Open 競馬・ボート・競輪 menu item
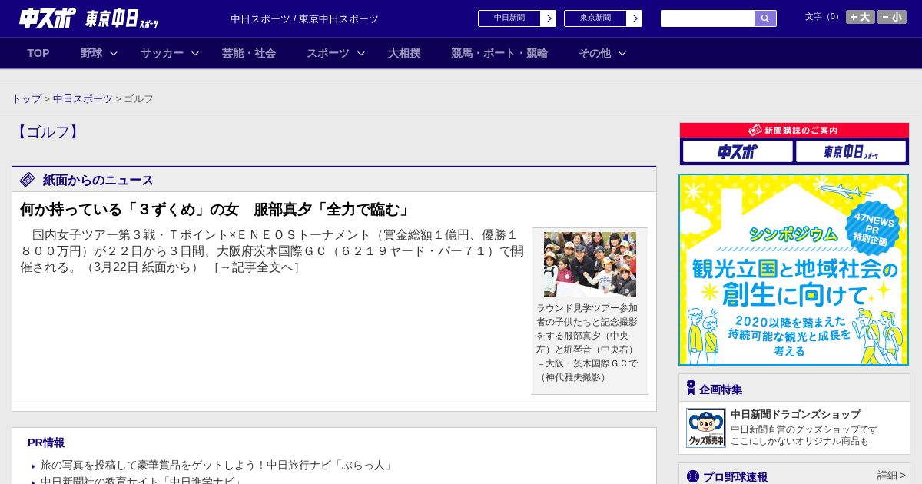This screenshot has width=922, height=484. tap(499, 53)
